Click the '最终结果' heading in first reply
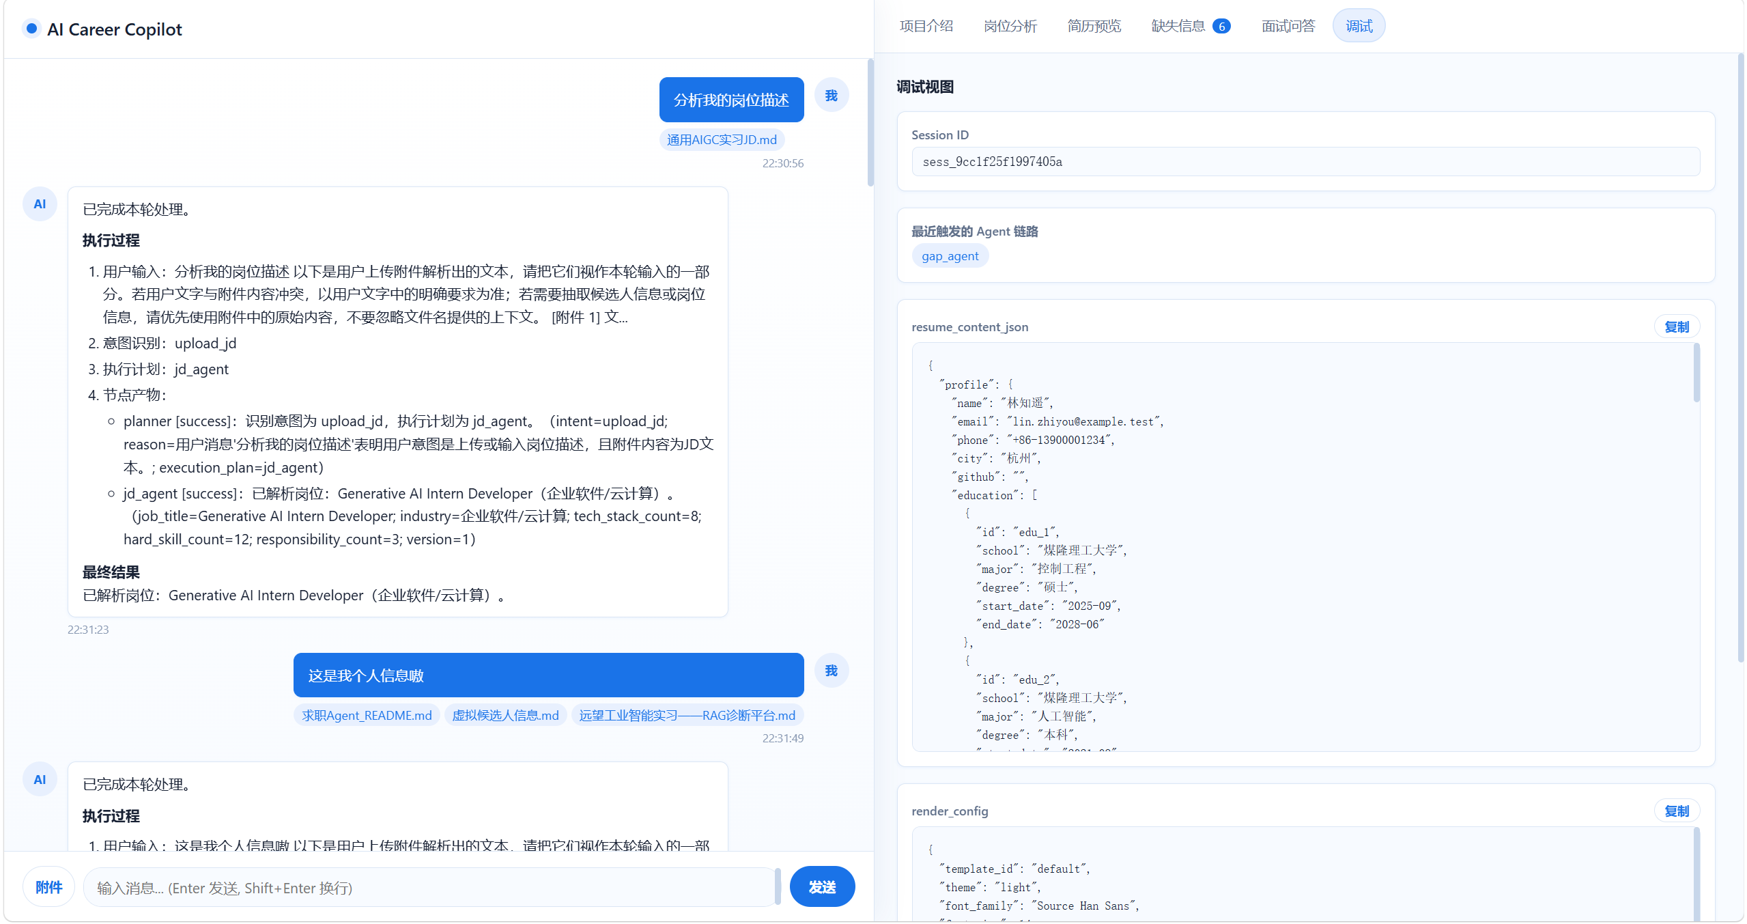The height and width of the screenshot is (924, 1747). tap(111, 572)
